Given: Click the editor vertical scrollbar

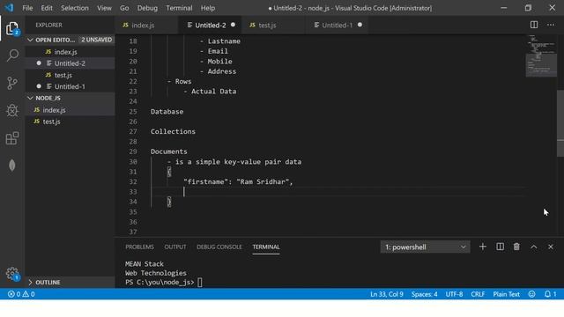Looking at the screenshot, I should (x=560, y=123).
